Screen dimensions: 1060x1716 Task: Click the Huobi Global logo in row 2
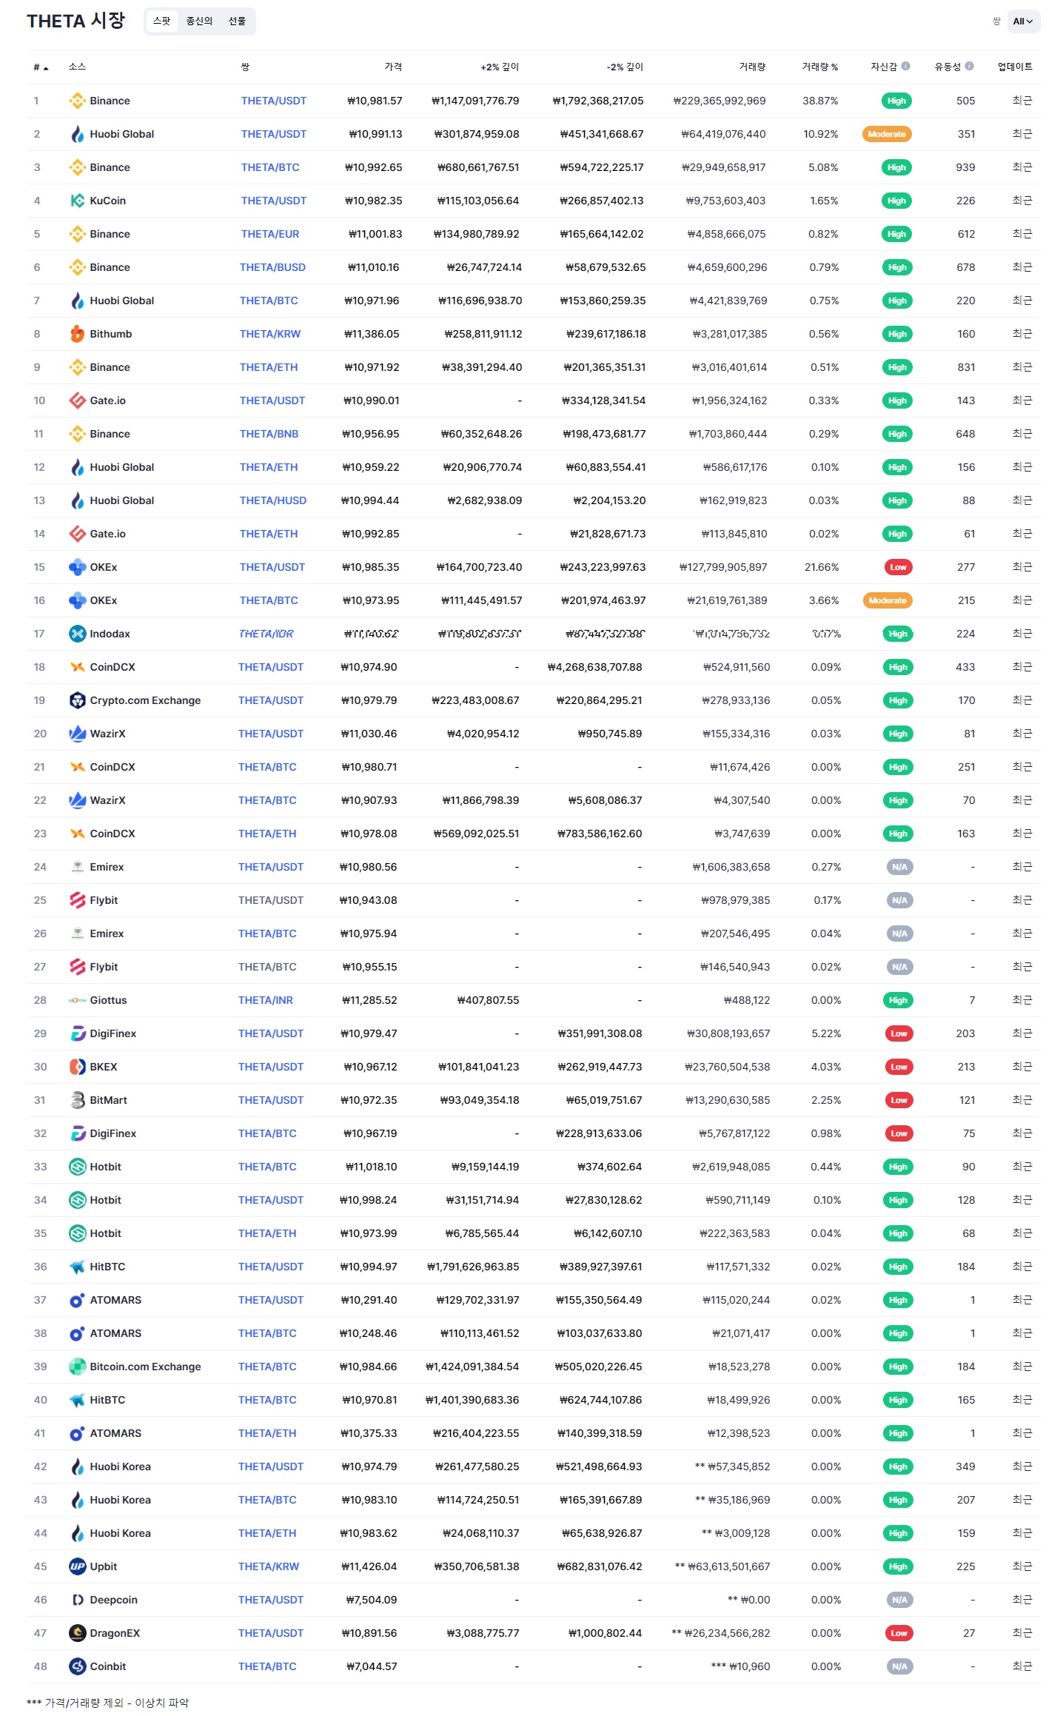pyautogui.click(x=77, y=134)
